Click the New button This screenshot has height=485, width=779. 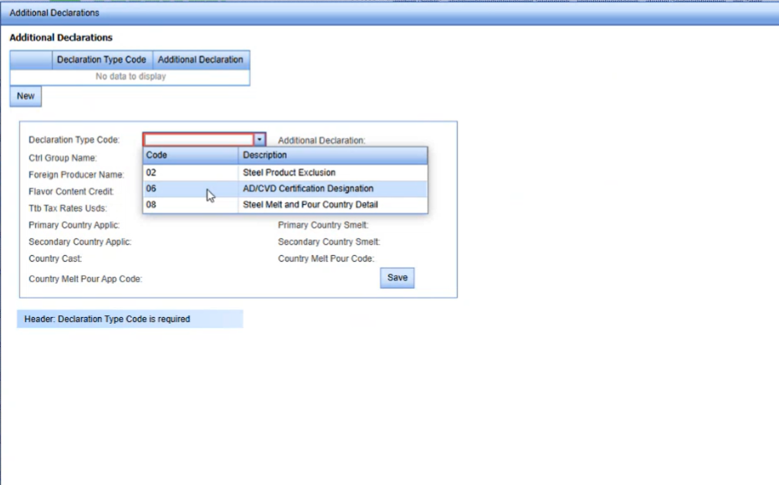(26, 96)
